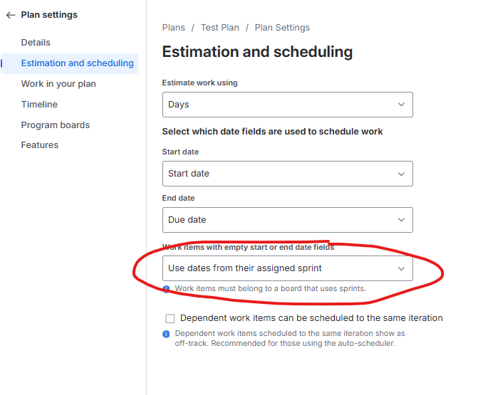
Task: Open Work in your plan section
Action: 58,84
